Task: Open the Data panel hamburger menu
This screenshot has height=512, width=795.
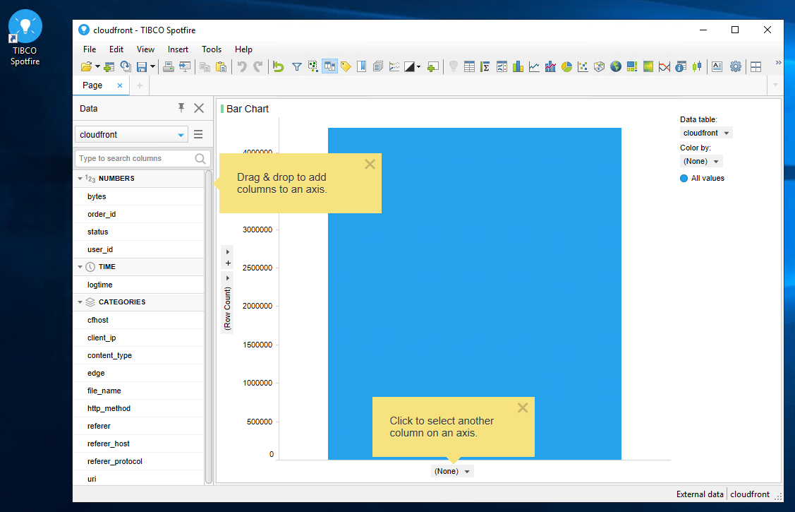Action: (x=198, y=134)
